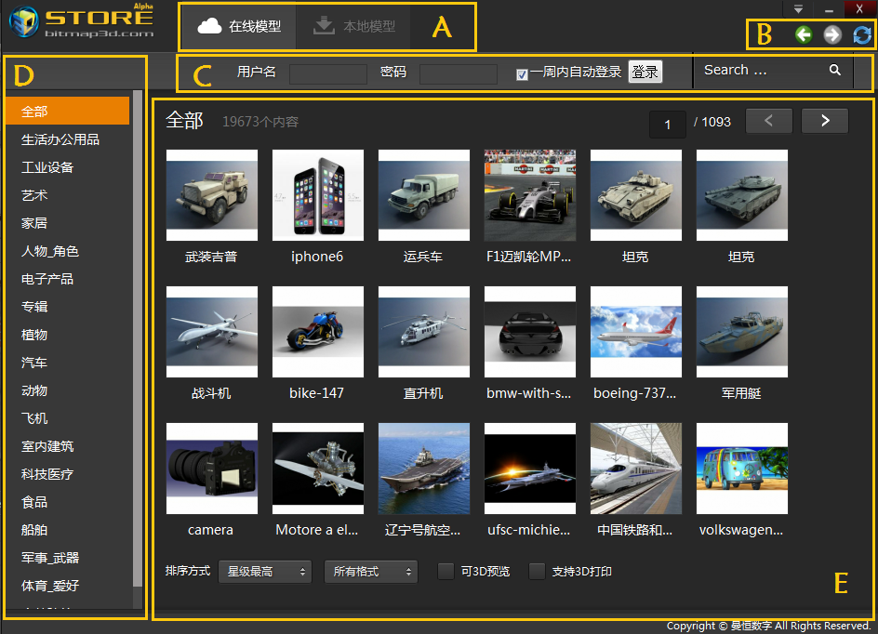Open the title bar dropdown arrow menu
878x634 pixels.
click(x=799, y=9)
